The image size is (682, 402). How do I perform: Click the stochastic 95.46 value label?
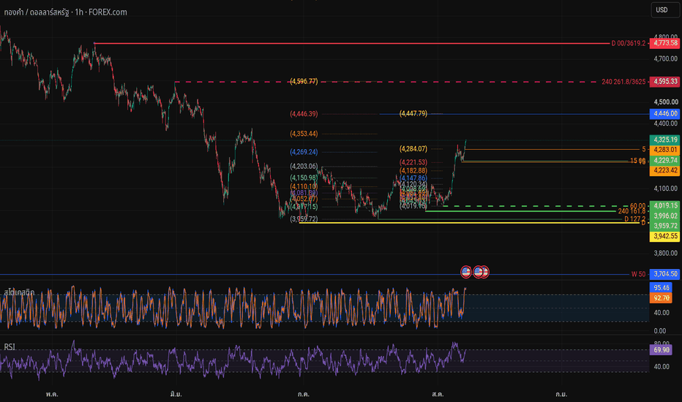click(x=661, y=288)
